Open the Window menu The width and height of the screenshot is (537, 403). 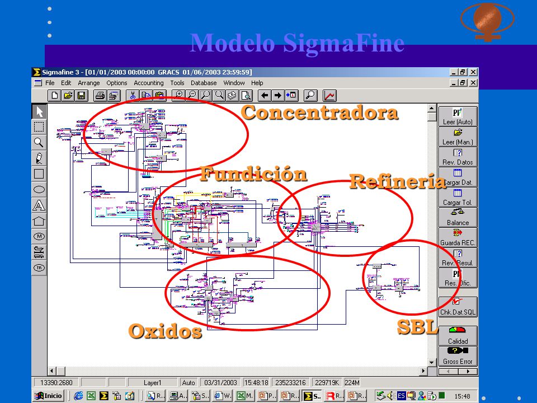234,83
